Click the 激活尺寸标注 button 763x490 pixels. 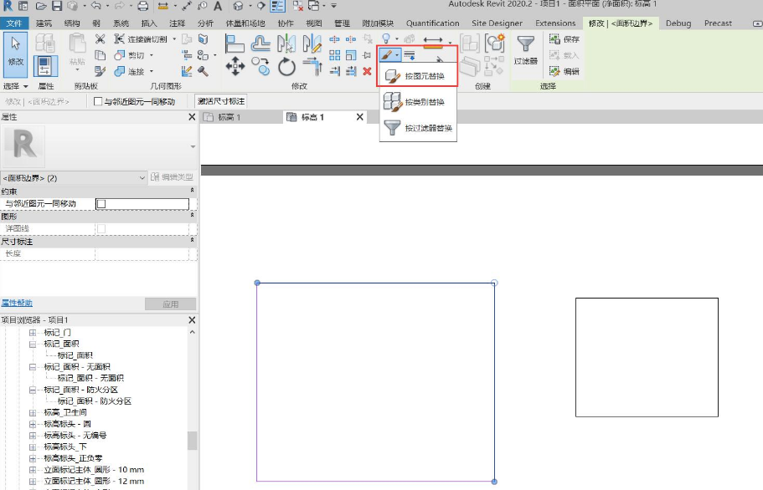click(221, 101)
